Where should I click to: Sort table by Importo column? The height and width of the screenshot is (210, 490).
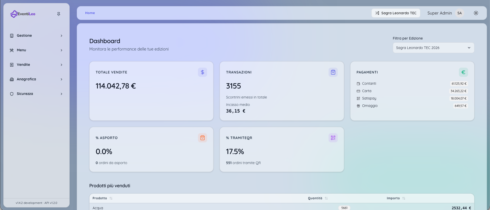click(x=396, y=198)
